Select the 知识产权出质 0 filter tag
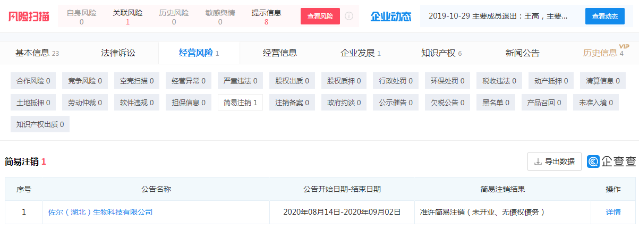 [40, 124]
